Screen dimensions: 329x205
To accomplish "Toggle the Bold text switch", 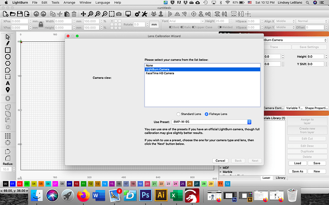I will (171, 27).
